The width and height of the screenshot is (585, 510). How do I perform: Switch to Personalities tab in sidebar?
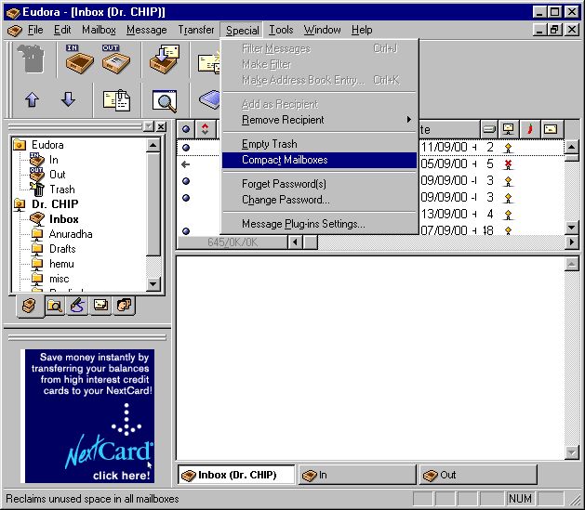click(124, 306)
